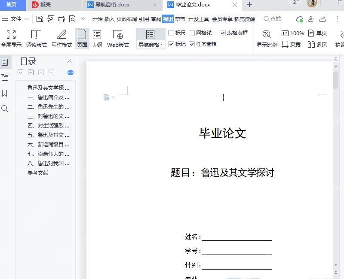Open the Docer Resources tab

tap(245, 19)
